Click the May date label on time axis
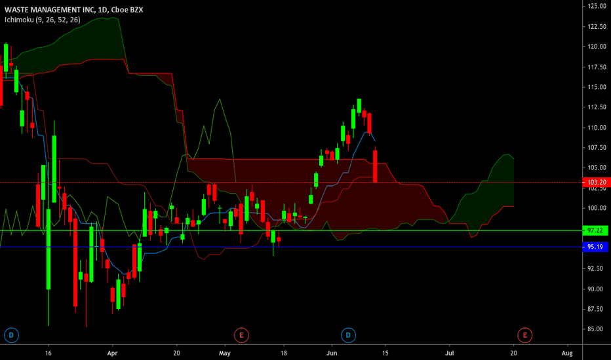 click(225, 353)
